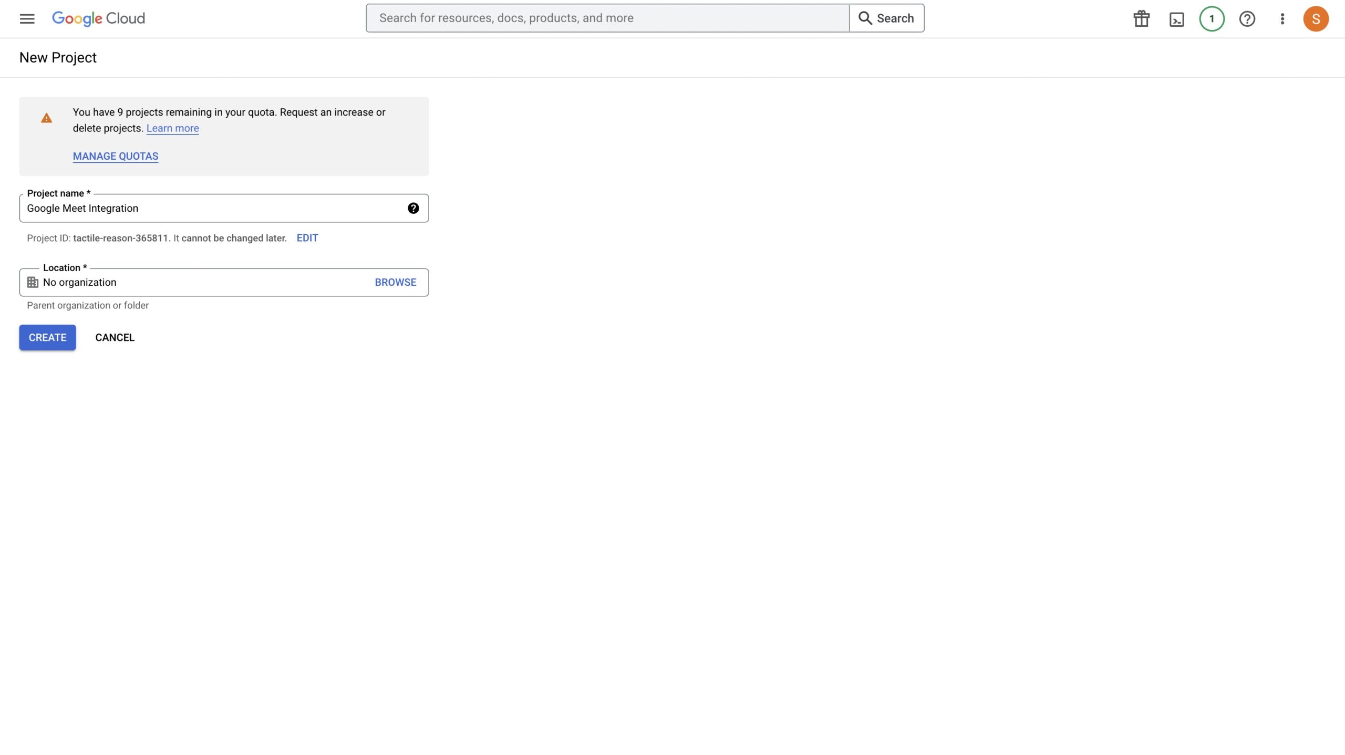
Task: Open MANAGE QUOTAS link
Action: 116,156
